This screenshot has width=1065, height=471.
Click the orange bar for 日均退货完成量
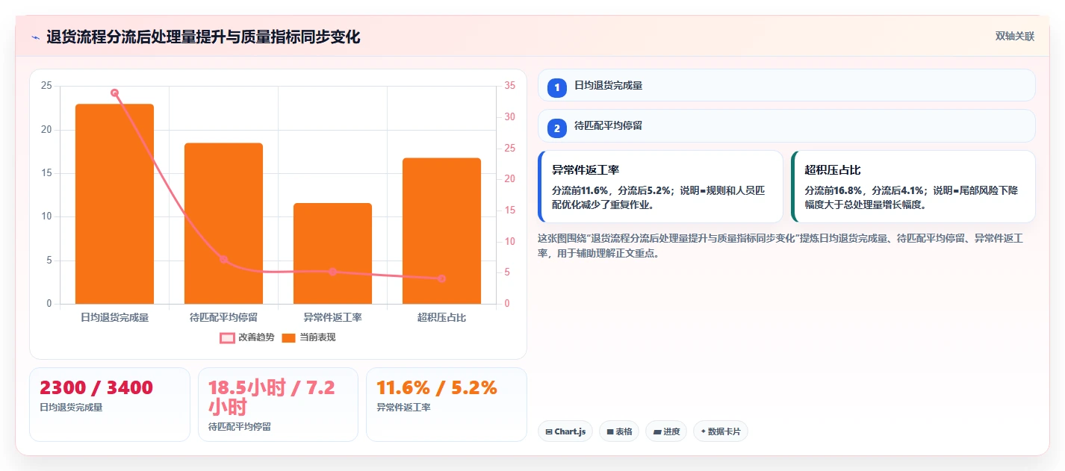click(x=114, y=204)
